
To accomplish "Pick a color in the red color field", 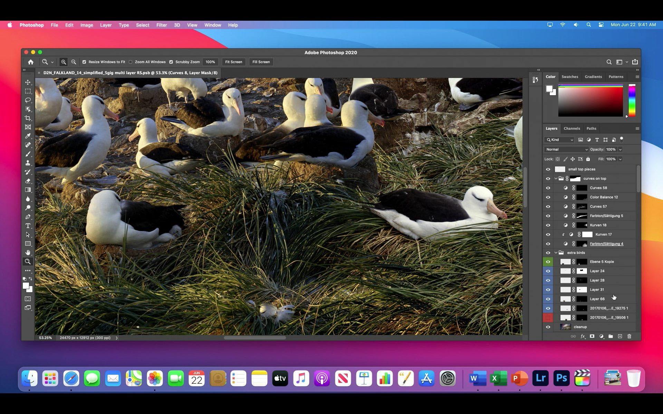I will 590,100.
